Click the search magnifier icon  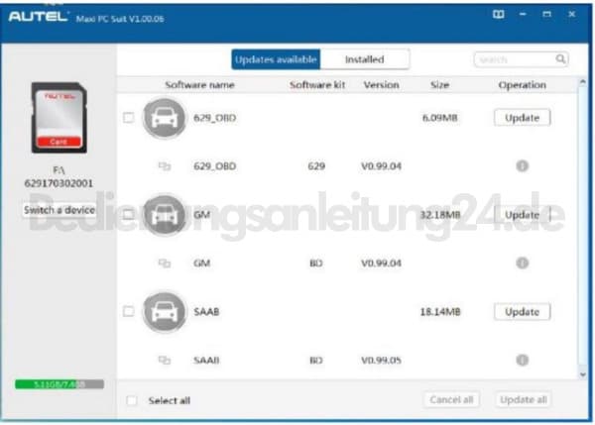pyautogui.click(x=560, y=59)
